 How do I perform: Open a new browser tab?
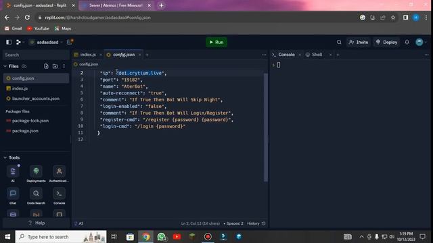pyautogui.click(x=161, y=5)
